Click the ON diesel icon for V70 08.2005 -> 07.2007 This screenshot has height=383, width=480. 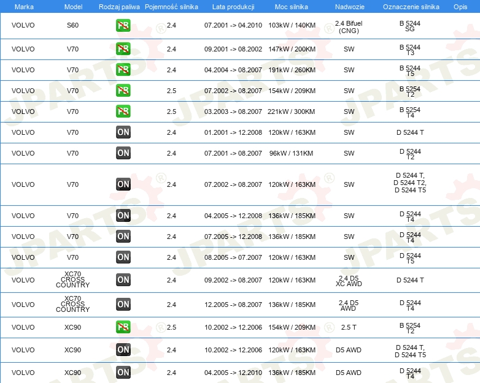pos(123,257)
